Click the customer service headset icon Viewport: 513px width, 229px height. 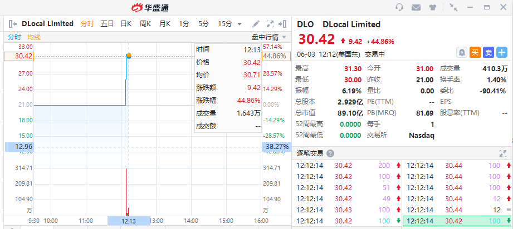(x=399, y=7)
